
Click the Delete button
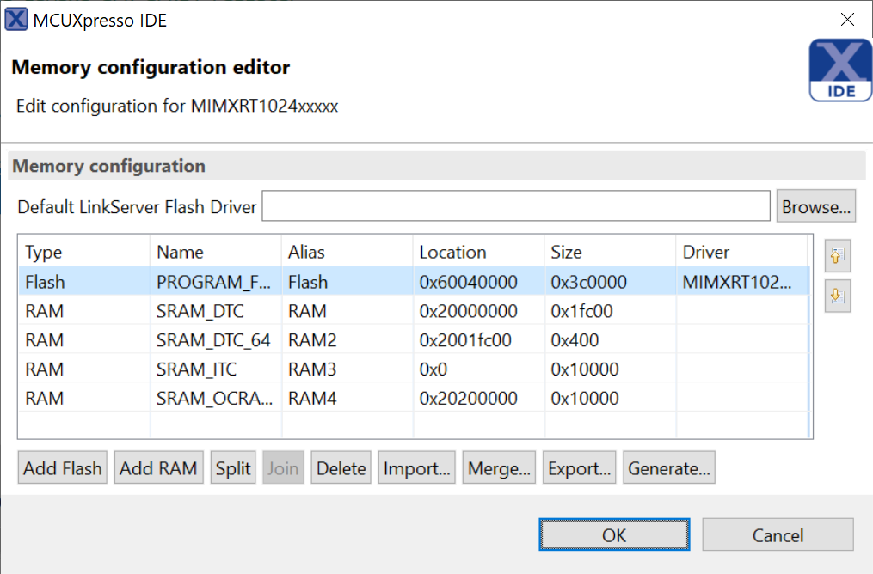coord(341,468)
